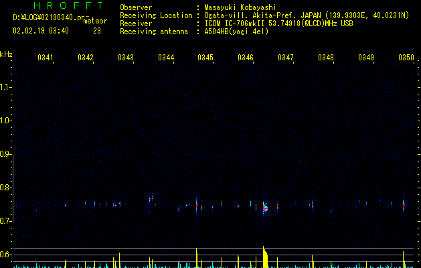
Task: Click the 0343 time marker
Action: click(x=126, y=58)
